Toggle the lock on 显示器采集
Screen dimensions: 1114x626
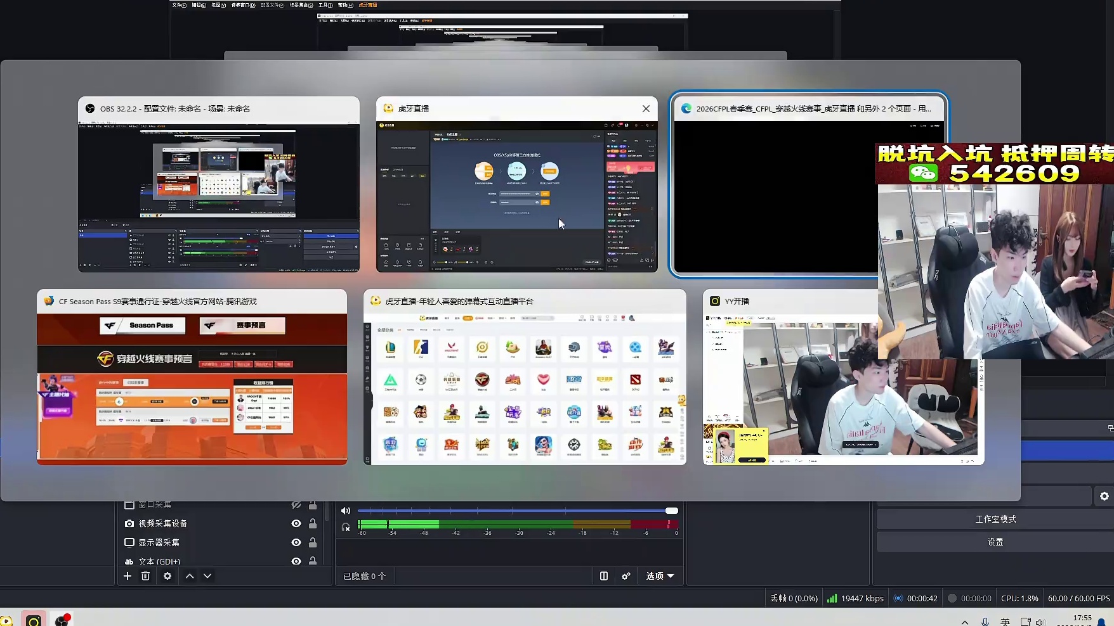(313, 542)
